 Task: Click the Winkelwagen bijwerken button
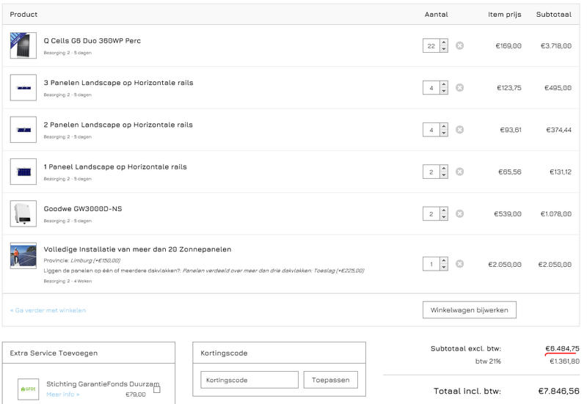[470, 310]
